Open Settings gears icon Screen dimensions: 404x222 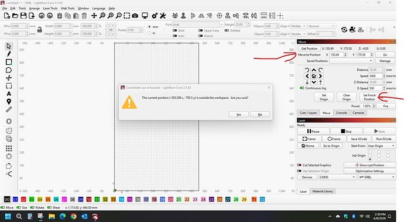[155, 16]
